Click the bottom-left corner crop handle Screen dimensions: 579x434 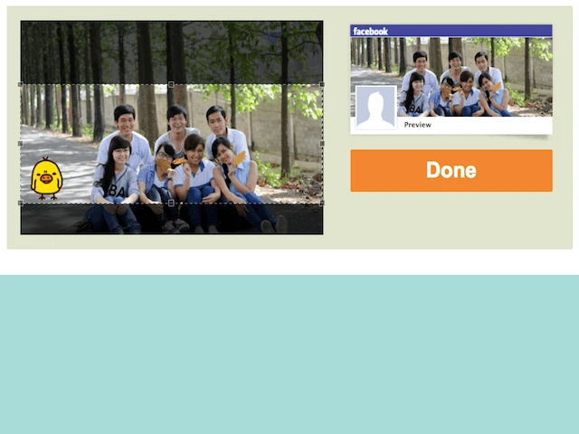click(21, 203)
